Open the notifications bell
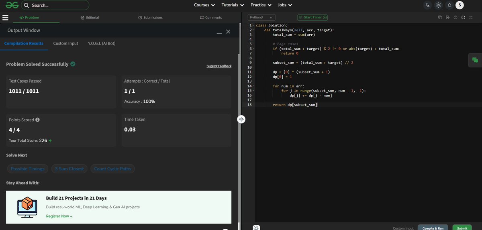This screenshot has width=482, height=230. click(449, 5)
